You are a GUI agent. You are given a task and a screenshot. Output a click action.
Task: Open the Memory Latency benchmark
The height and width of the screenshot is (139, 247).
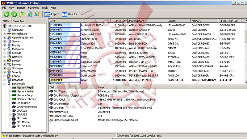pos(26,99)
